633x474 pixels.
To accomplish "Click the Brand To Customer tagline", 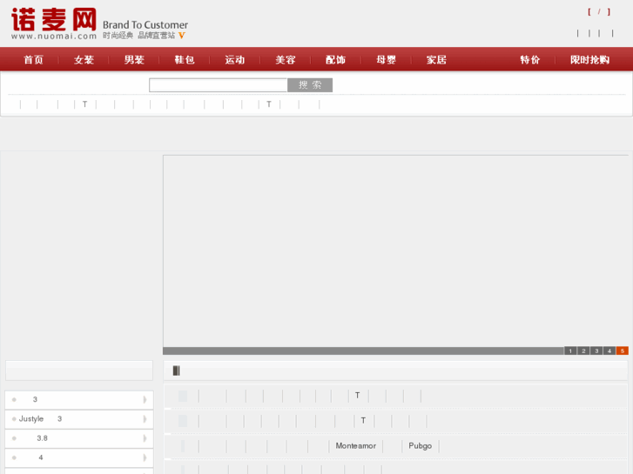I will click(145, 25).
